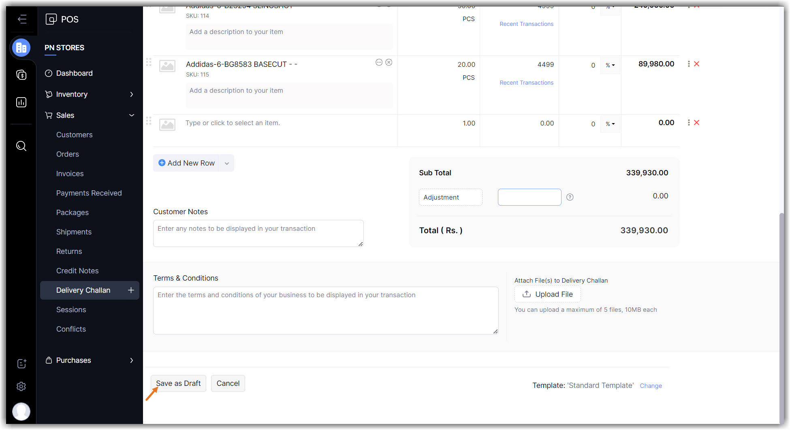Open the adjustment help question mark icon
Image resolution: width=790 pixels, height=430 pixels.
coord(570,197)
